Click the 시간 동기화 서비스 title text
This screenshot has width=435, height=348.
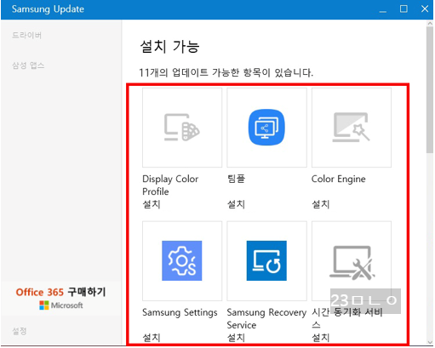(x=347, y=319)
